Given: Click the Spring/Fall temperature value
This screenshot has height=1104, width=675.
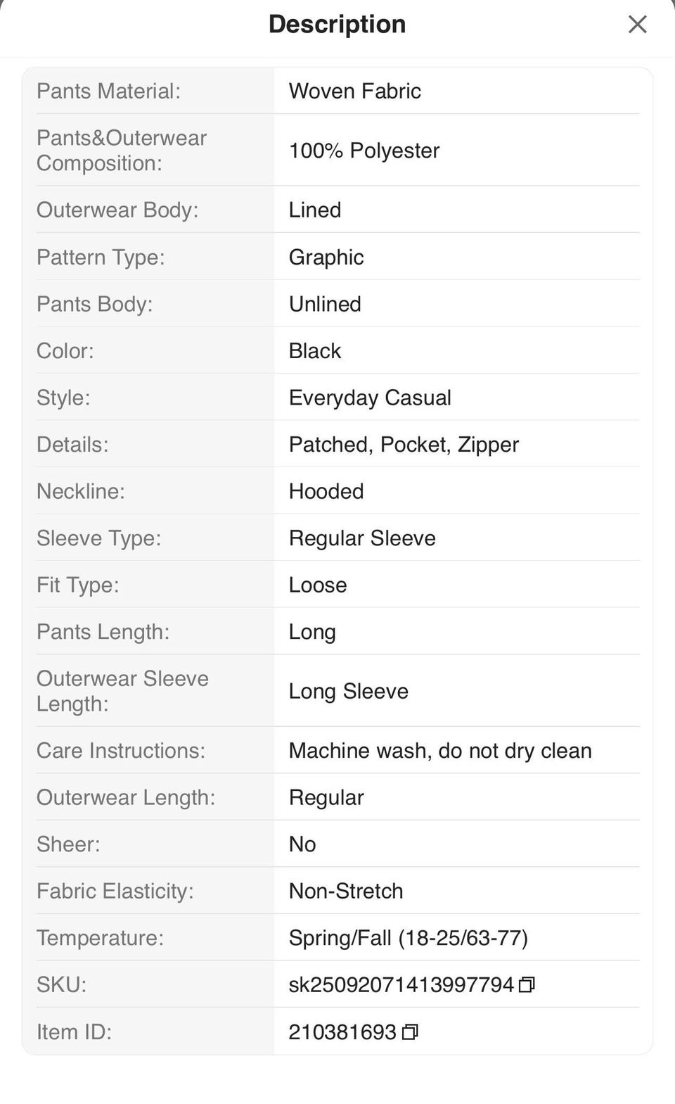Looking at the screenshot, I should click(408, 938).
